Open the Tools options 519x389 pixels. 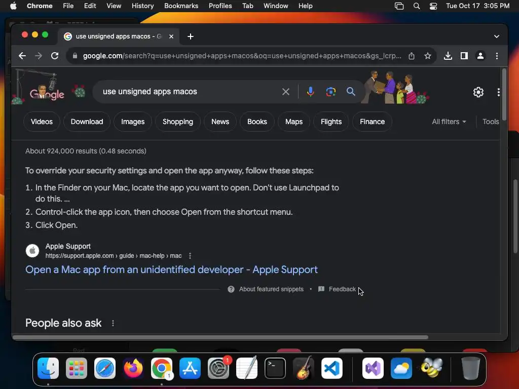tap(491, 122)
